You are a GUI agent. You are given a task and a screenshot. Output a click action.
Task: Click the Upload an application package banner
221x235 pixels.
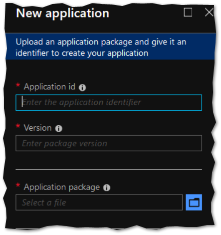pos(110,47)
